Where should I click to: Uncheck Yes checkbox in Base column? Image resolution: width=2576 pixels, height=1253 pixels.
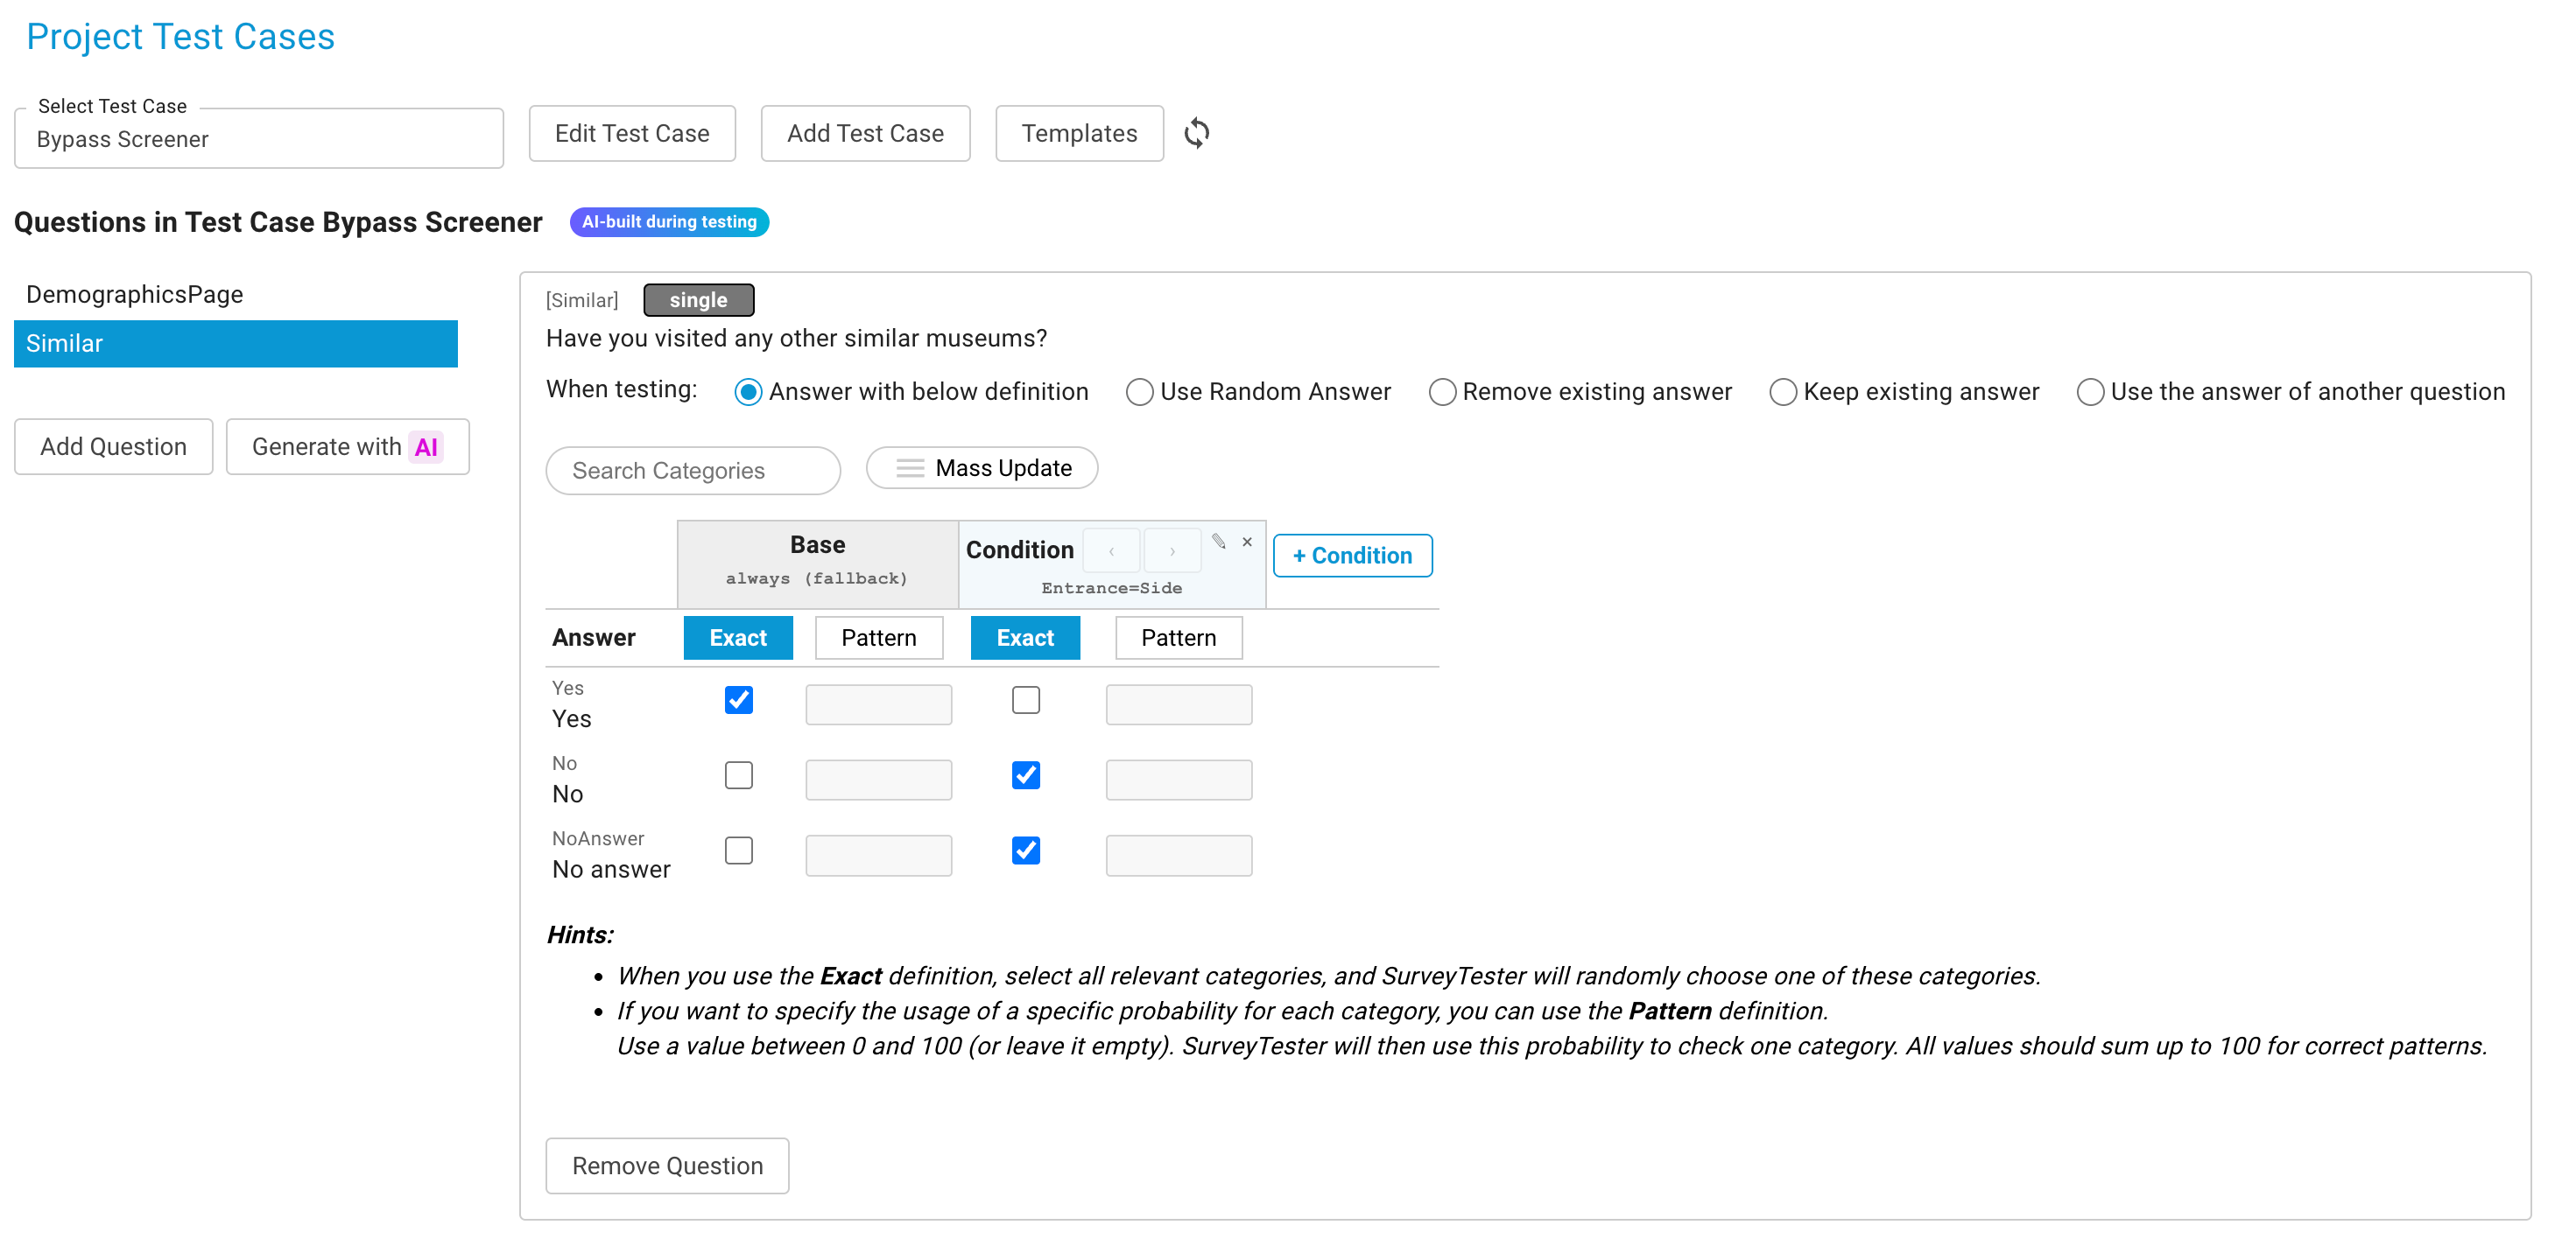pos(739,699)
